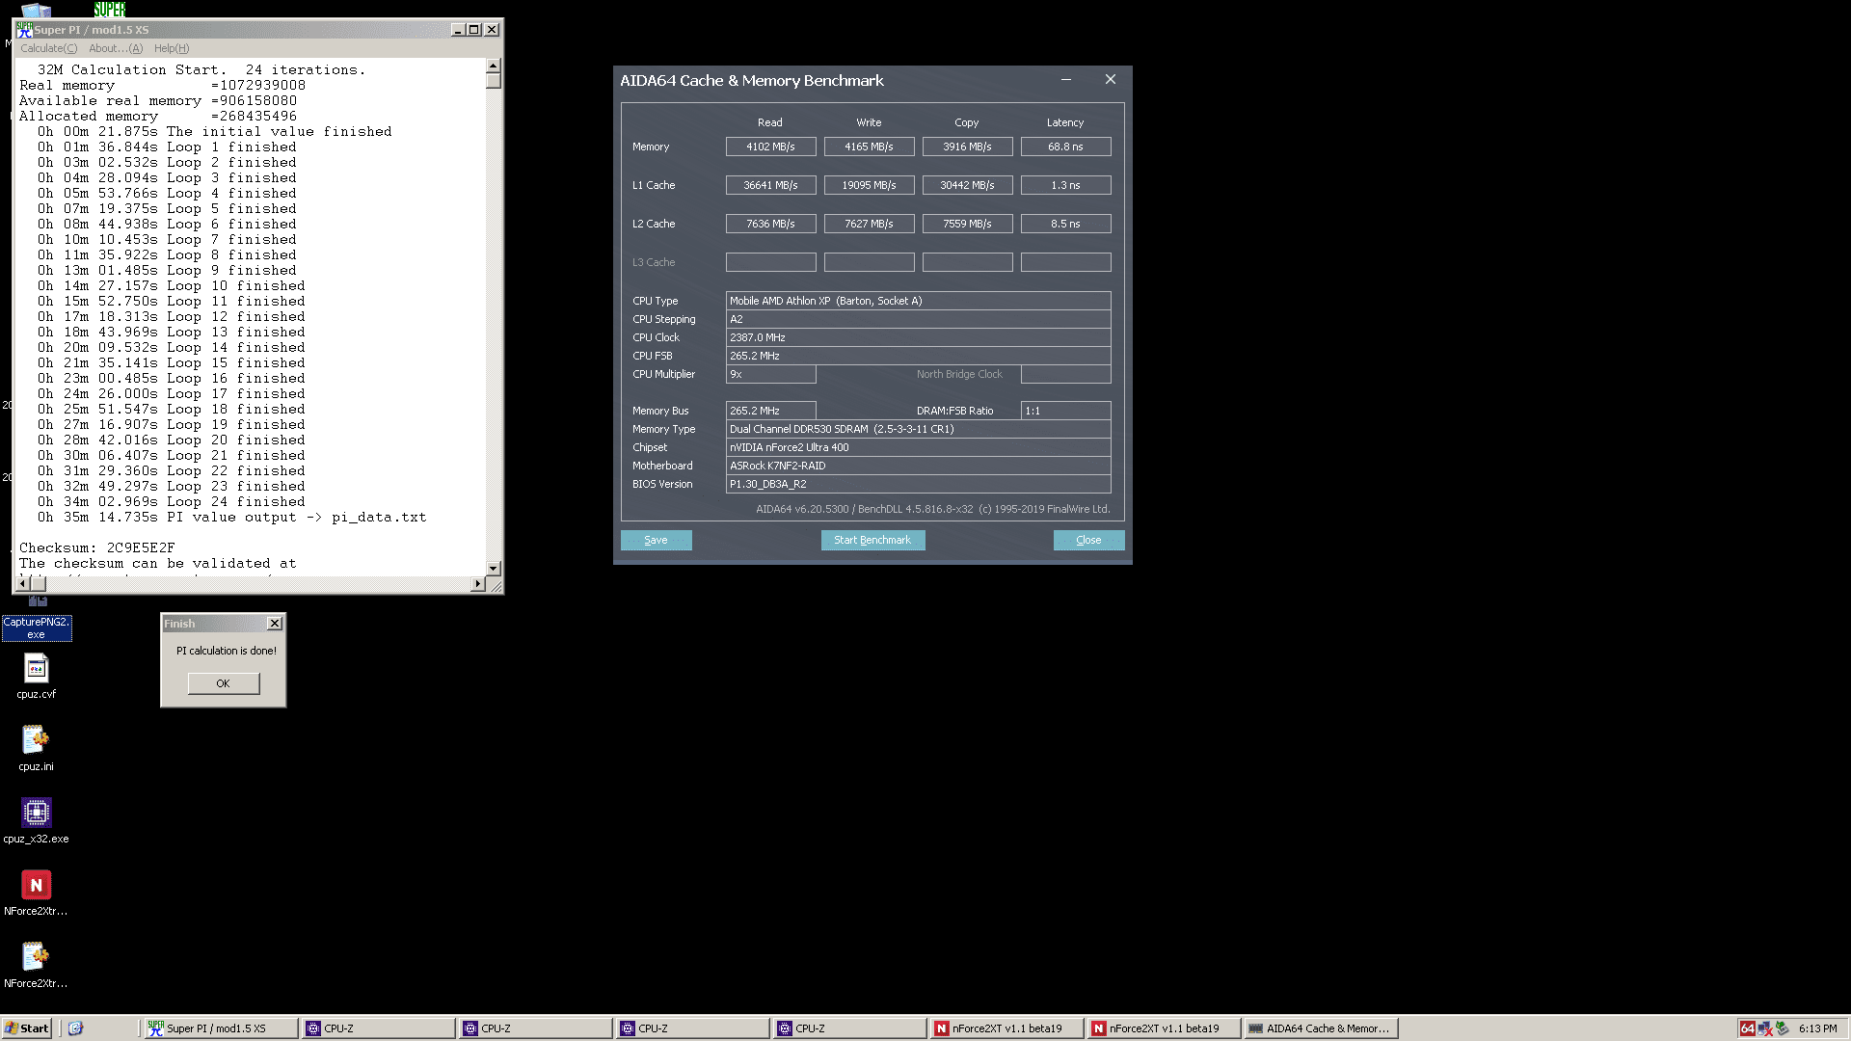Click the '32M Calculation Start. 24 iterations.' line
This screenshot has width=1851, height=1041.
point(201,69)
